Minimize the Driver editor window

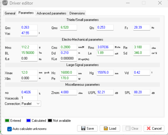pyautogui.click(x=128, y=3)
